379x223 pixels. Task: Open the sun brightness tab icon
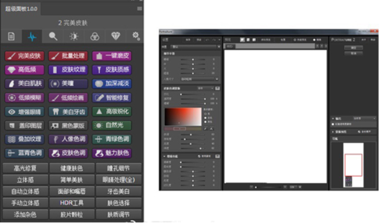74,37
